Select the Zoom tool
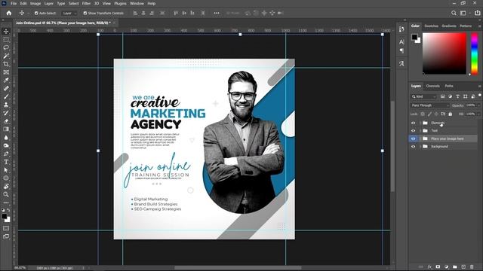This screenshot has width=483, height=271. 6,194
